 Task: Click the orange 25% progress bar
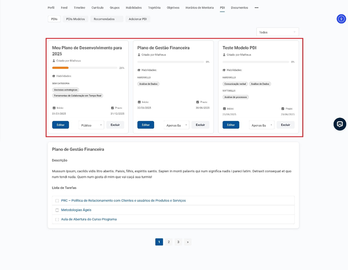pyautogui.click(x=61, y=68)
